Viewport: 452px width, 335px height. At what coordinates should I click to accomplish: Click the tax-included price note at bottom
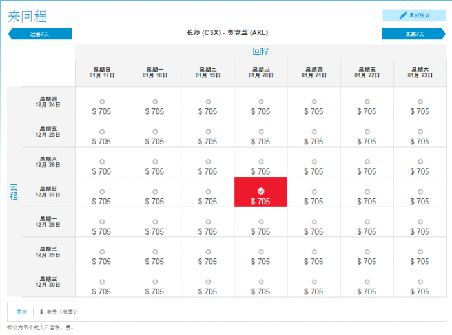coord(40,327)
